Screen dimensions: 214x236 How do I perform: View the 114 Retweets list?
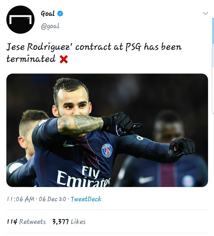coord(26,222)
